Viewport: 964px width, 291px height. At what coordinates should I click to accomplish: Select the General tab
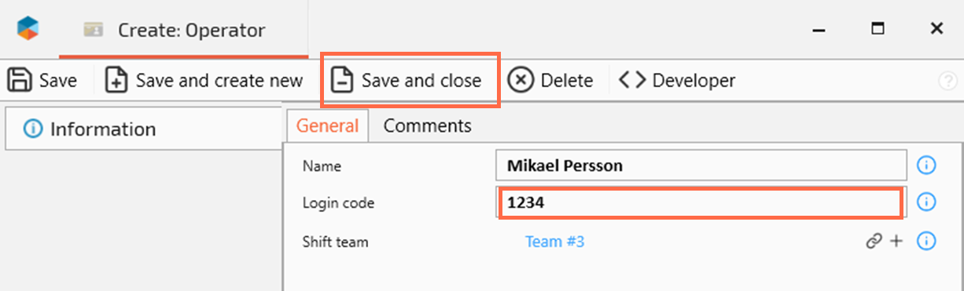(328, 125)
